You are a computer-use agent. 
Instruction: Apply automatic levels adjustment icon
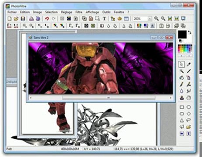(x=10, y=26)
